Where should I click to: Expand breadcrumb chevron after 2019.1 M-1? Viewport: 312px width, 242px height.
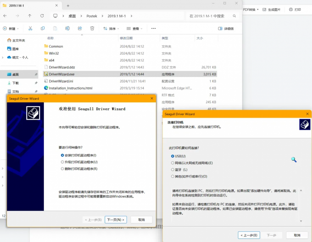131,16
